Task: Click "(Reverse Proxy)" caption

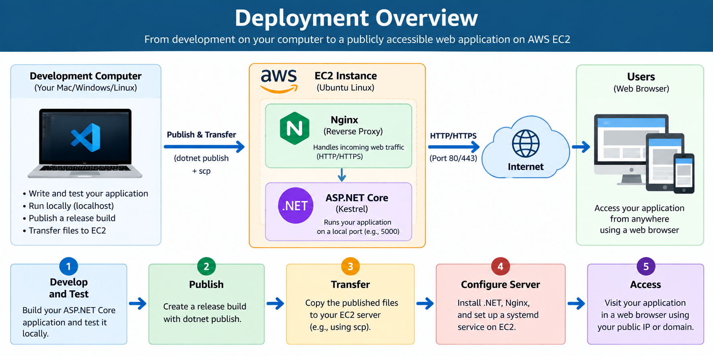Action: 353,132
